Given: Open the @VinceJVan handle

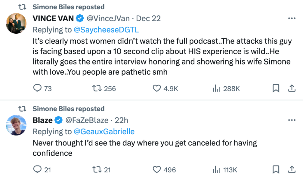Looking at the screenshot, I should coord(108,19).
